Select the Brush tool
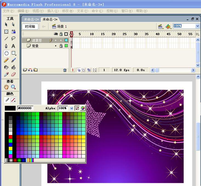 pyautogui.click(x=13, y=60)
